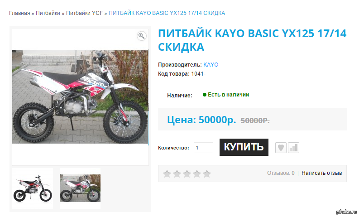
Task: Go to the Питбайки breadcrumb category
Action: tap(48, 13)
